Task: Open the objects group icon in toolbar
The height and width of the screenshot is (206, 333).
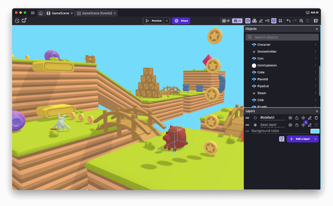Action: pyautogui.click(x=254, y=21)
